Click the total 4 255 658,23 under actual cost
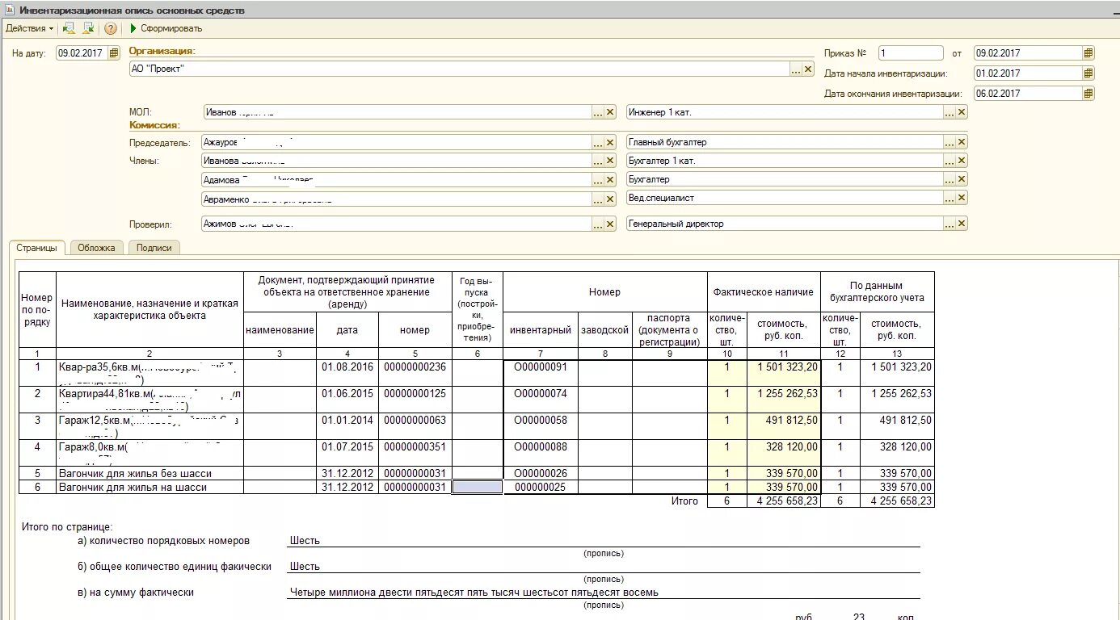The height and width of the screenshot is (620, 1120). pos(784,501)
